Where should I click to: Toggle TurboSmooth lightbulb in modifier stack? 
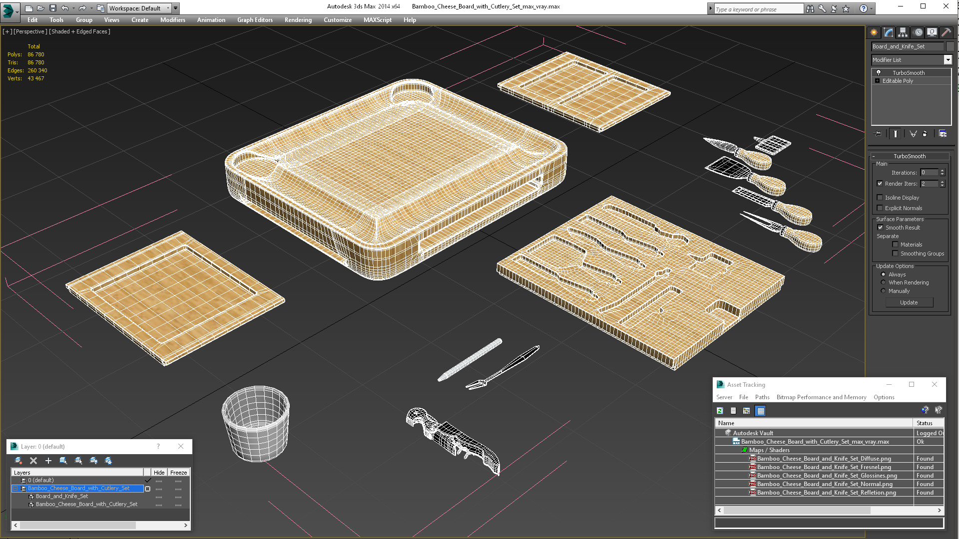[x=879, y=73]
